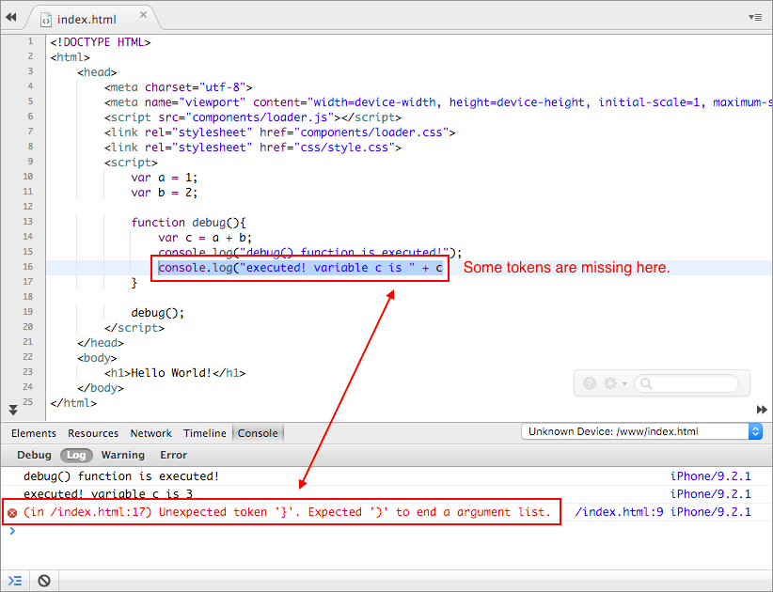Screen dimensions: 773x592
Task: Expand the gear options dropdown arrow
Action: (624, 384)
